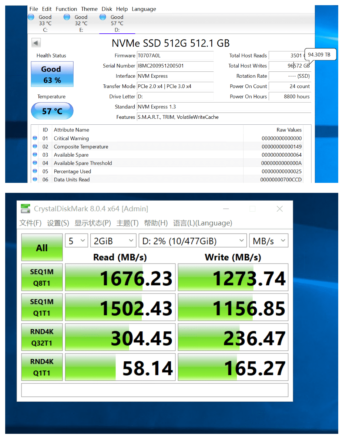Open the Help menu in CrystalDiskInfo
The width and height of the screenshot is (346, 439).
coord(122,9)
